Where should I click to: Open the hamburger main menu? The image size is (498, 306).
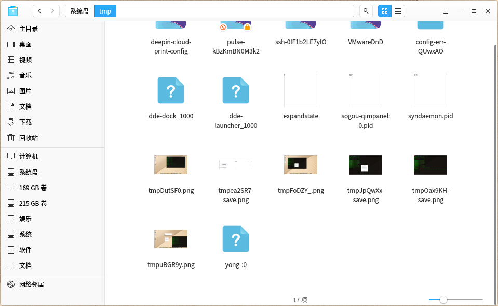point(446,11)
